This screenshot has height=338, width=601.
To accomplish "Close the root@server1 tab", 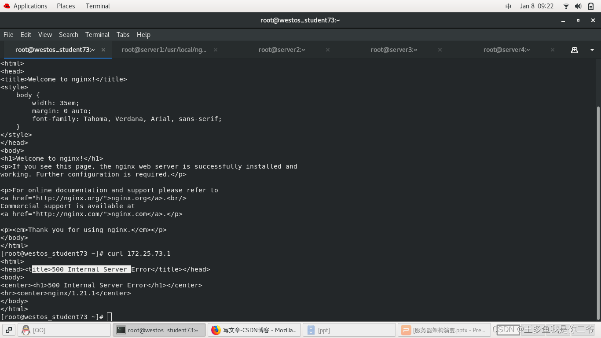I will click(216, 50).
